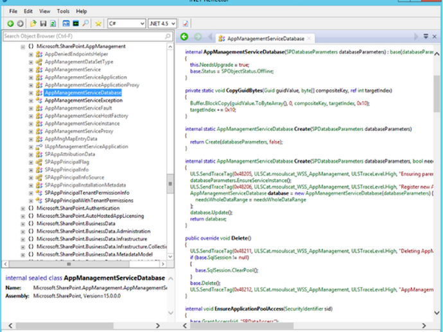
Task: Click the SPAppPrincipalFlag enum icon
Action: pos(39,162)
